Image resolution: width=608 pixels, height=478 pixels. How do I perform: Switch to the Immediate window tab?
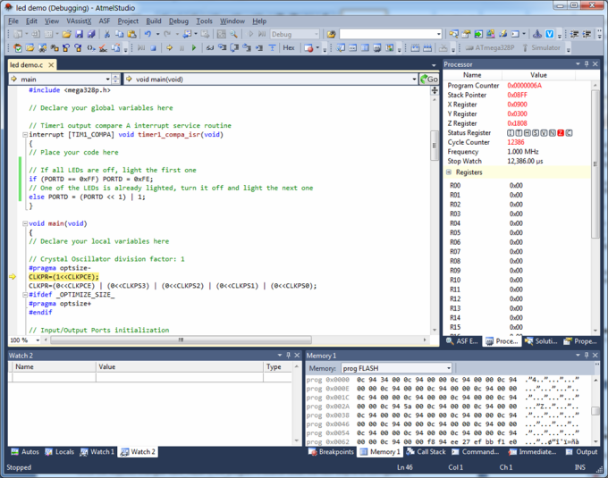coord(532,452)
